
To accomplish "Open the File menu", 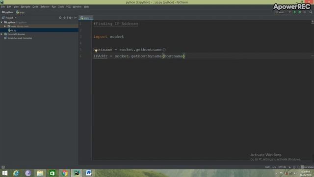I will tap(3, 7).
